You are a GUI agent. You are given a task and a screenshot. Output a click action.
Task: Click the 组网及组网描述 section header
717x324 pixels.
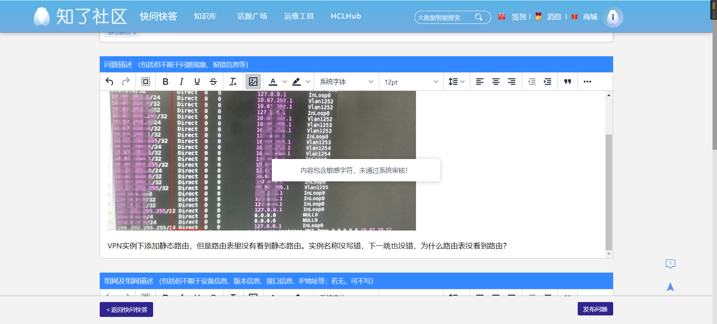(356, 281)
